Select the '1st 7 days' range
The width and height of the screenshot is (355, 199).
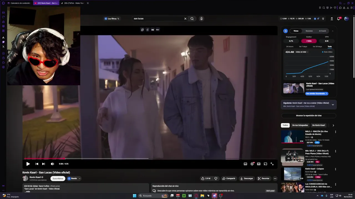pos(303,46)
